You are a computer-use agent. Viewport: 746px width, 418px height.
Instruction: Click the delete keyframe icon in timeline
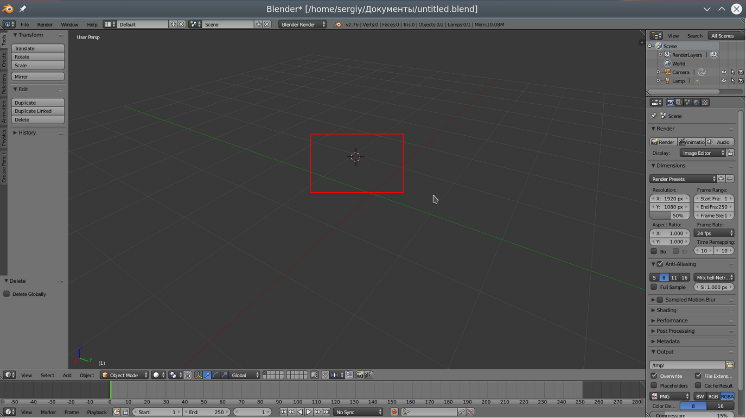470,412
